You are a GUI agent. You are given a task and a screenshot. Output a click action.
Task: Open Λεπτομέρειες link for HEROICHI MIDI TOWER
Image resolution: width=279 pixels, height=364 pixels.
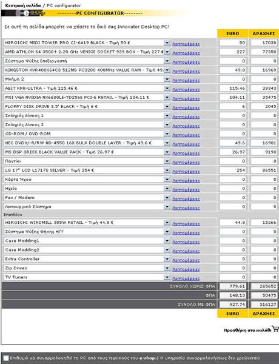pyautogui.click(x=186, y=44)
